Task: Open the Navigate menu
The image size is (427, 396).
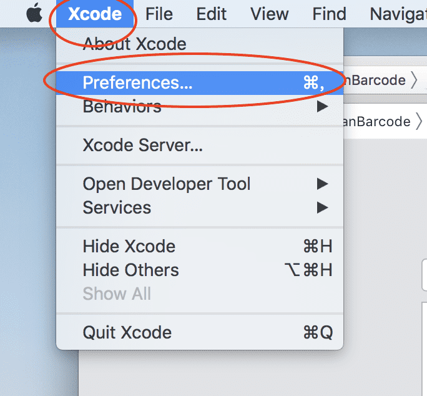Action: coord(398,14)
